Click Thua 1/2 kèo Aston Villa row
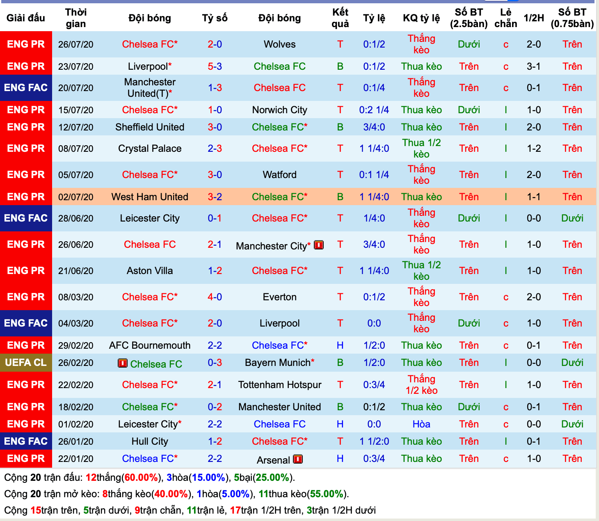Screen dimensions: 599x521 click(x=421, y=271)
